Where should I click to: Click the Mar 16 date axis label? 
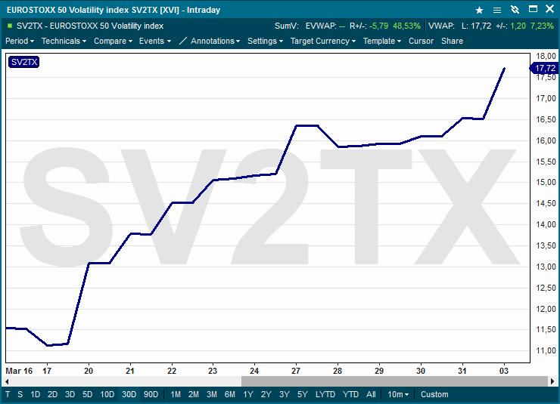pos(19,371)
